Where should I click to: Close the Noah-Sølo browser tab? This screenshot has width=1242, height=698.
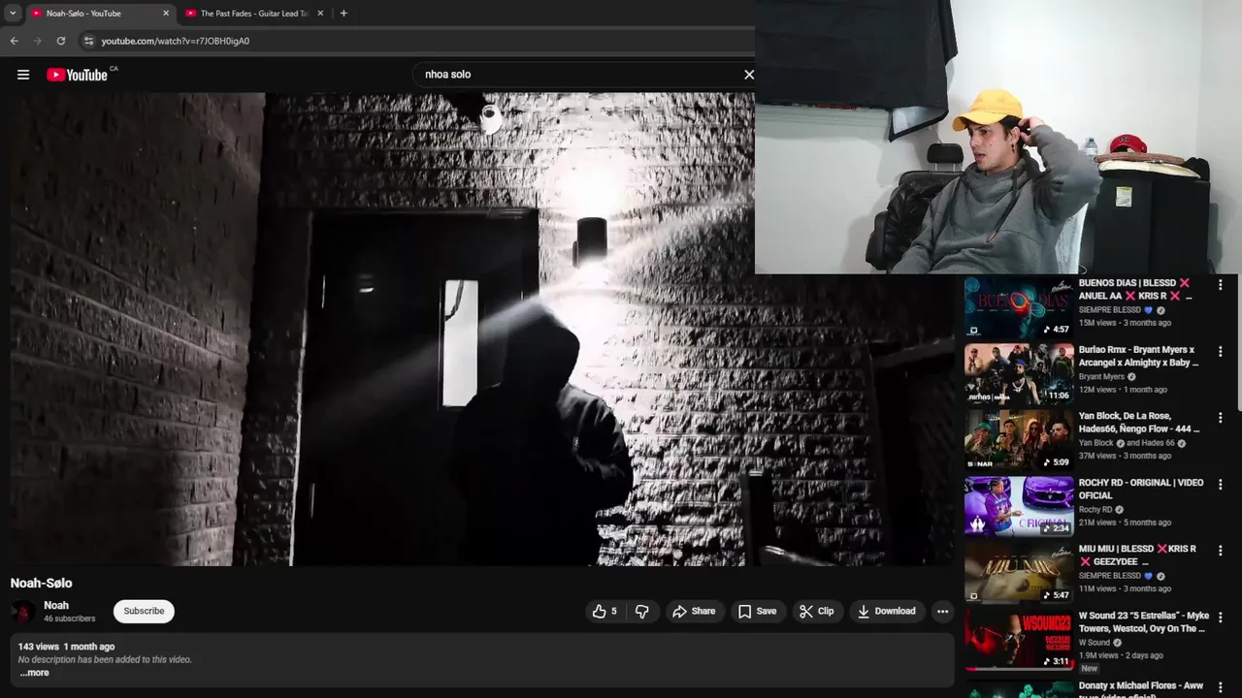(x=166, y=14)
